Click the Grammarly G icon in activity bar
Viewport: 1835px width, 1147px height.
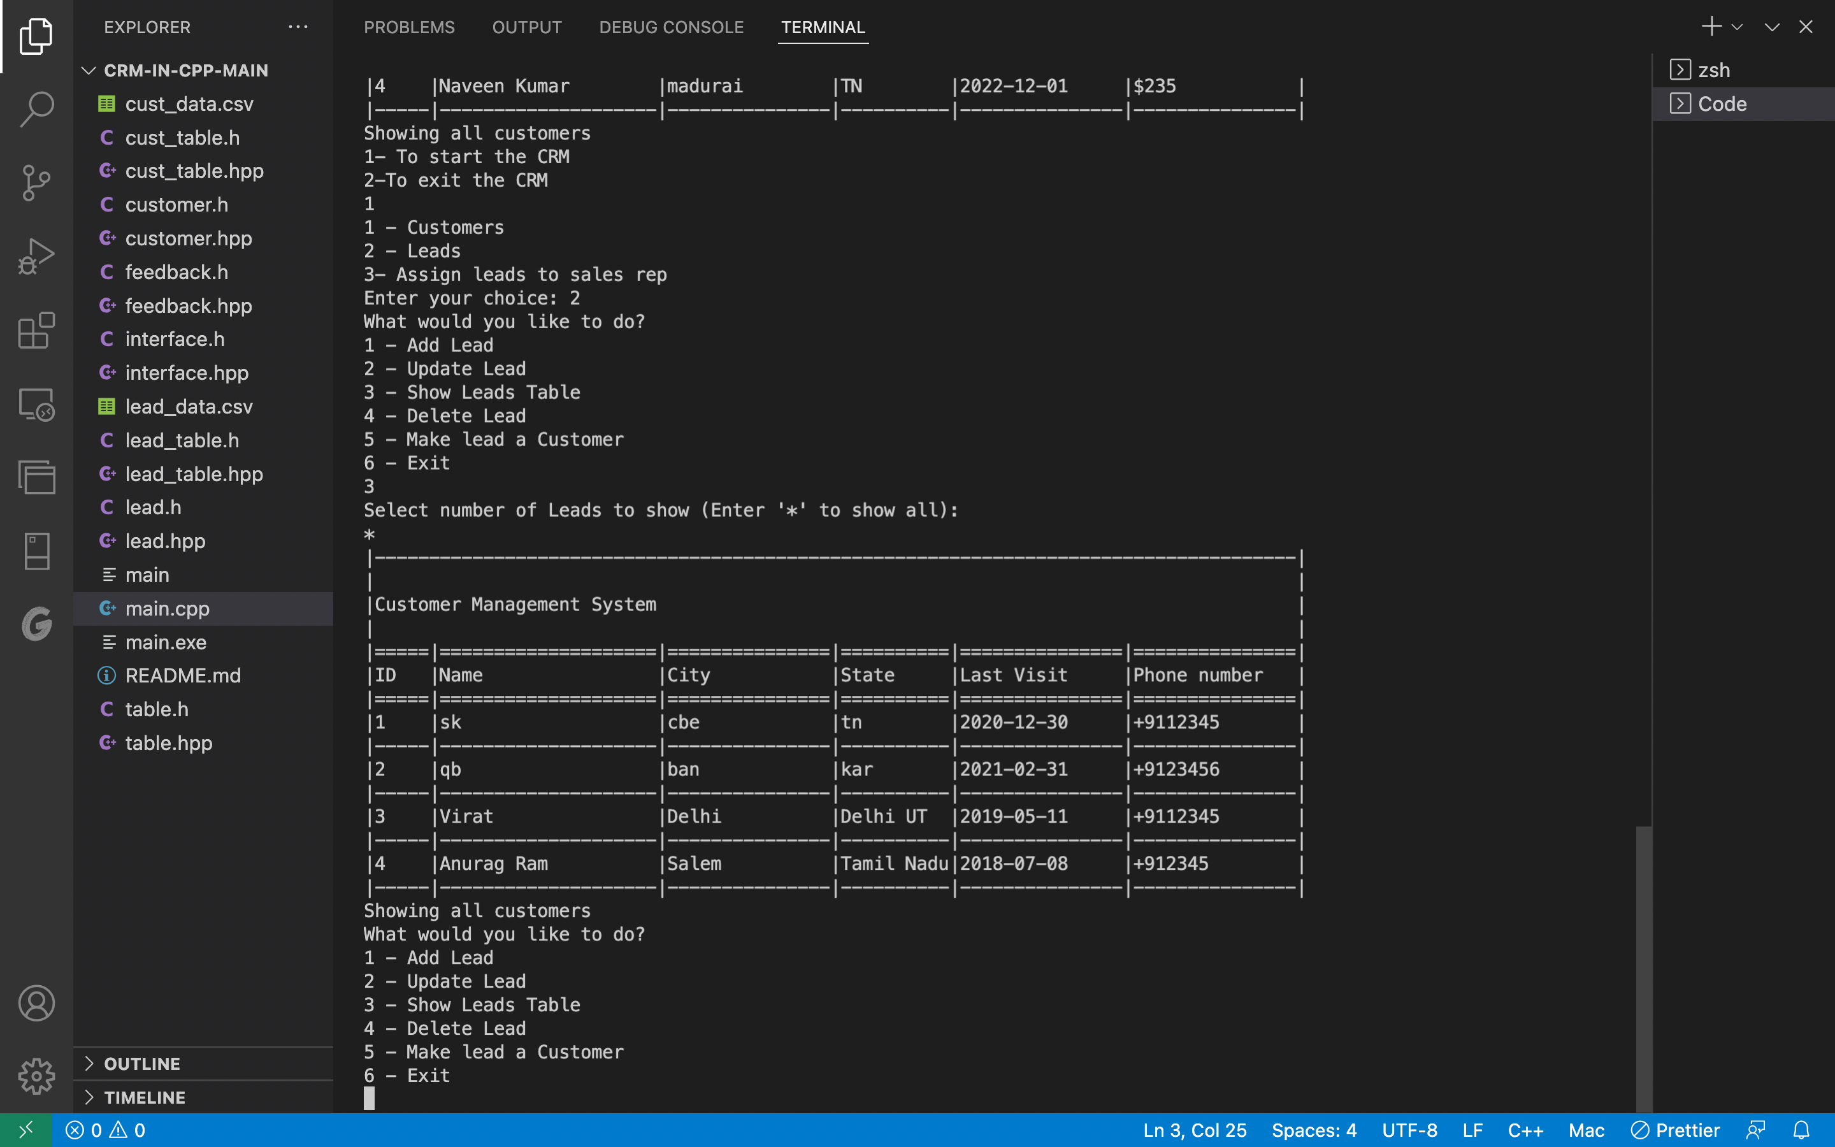(x=36, y=624)
